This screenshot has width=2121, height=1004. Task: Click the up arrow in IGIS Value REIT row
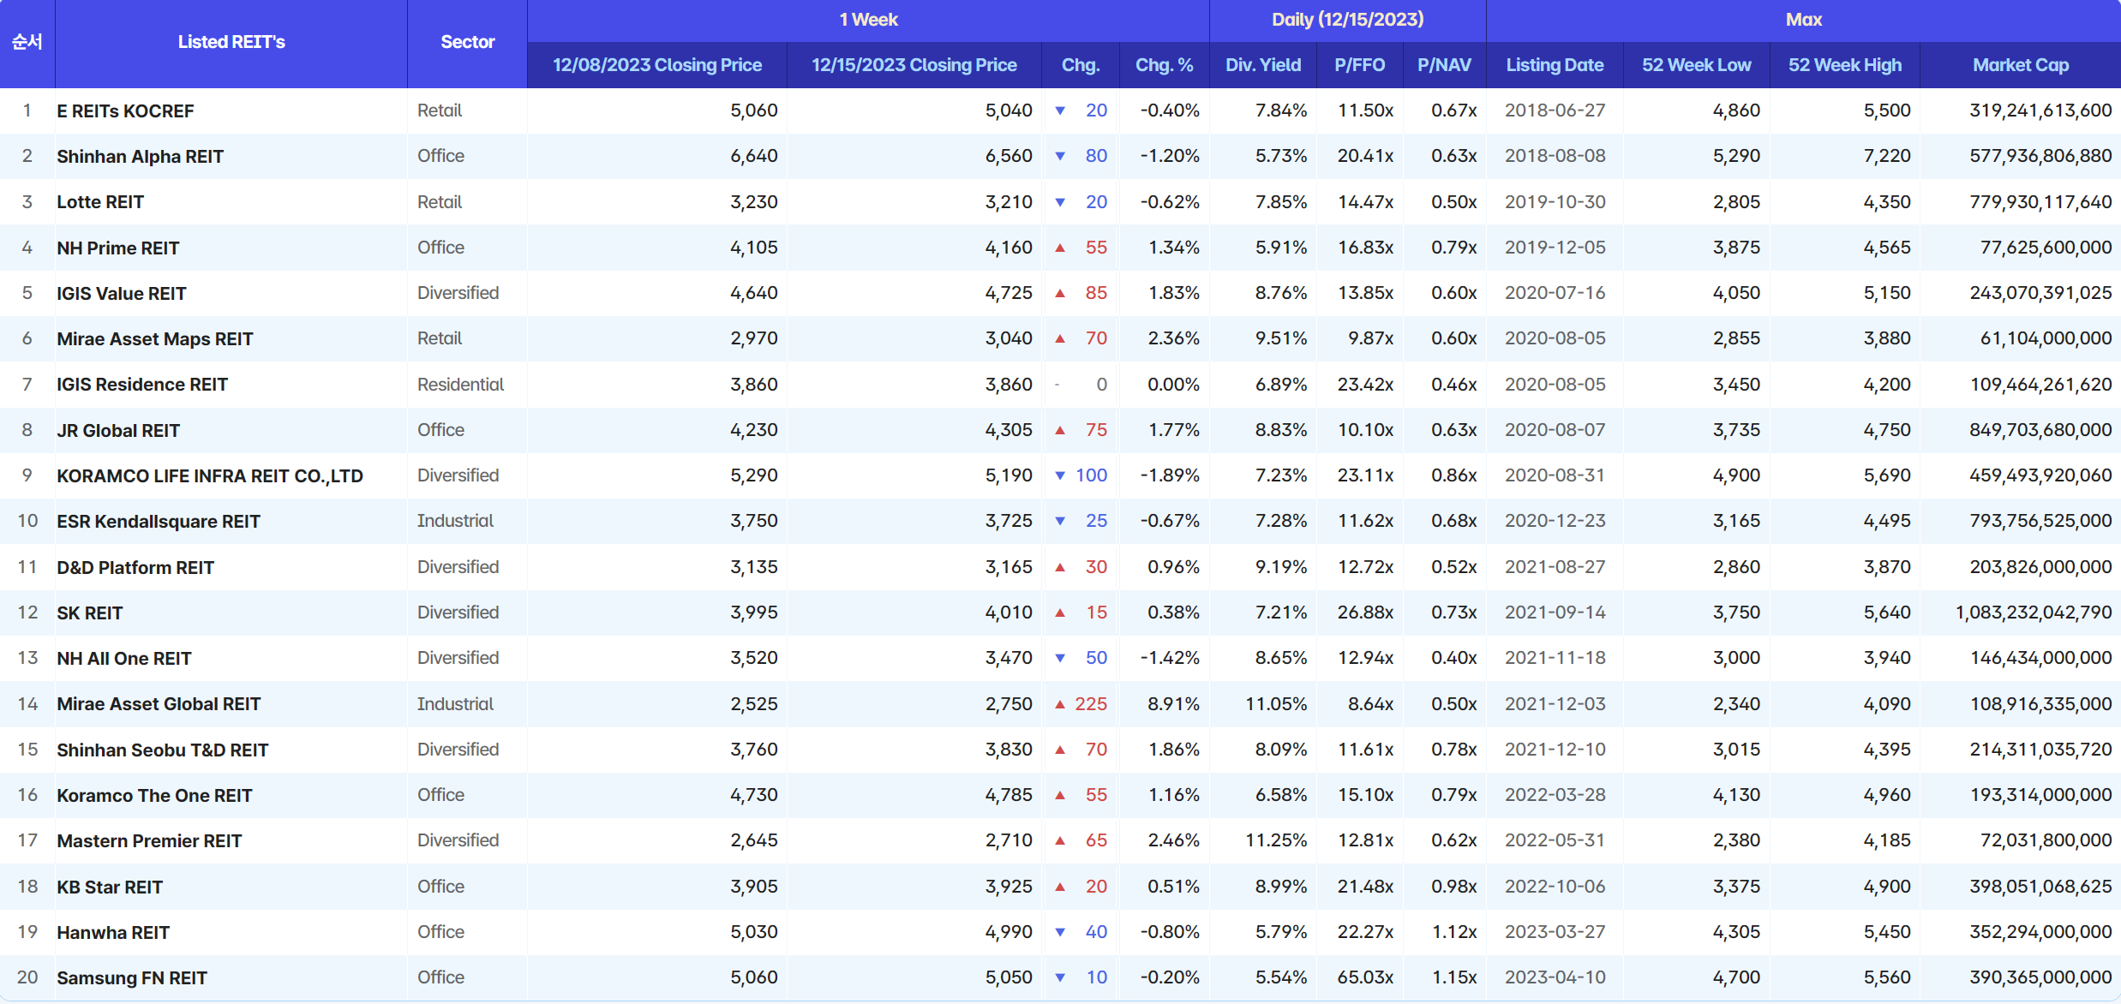[x=1060, y=293]
